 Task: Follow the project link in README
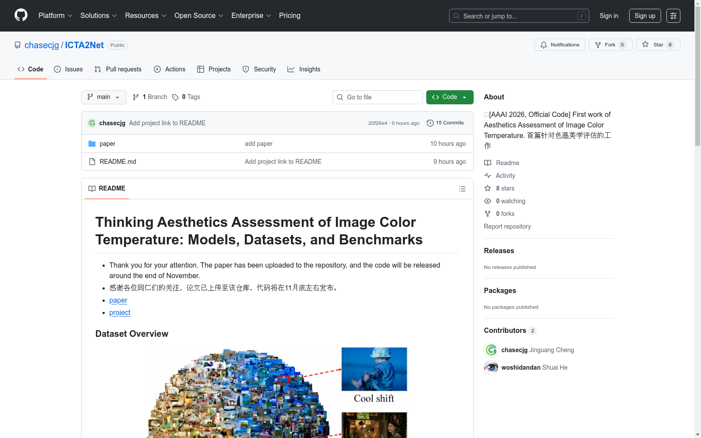[120, 313]
